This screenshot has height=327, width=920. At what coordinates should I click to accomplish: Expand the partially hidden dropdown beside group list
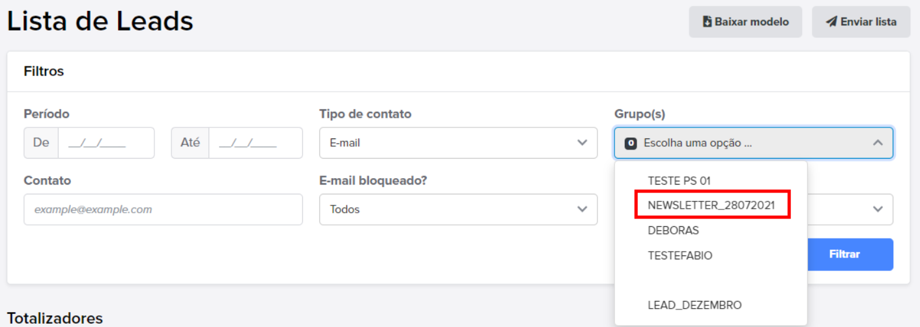[878, 209]
